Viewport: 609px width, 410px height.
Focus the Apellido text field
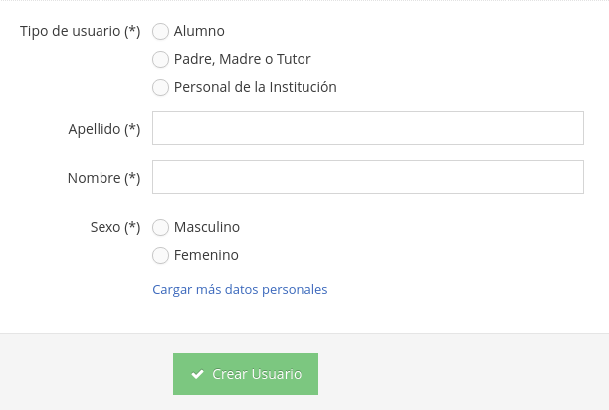368,128
